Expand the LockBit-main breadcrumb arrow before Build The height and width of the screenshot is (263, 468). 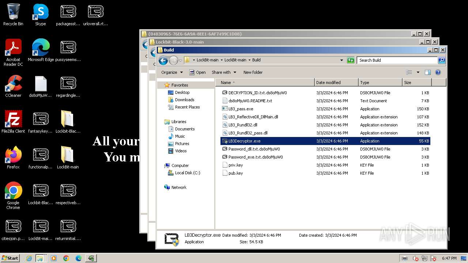click(x=250, y=60)
